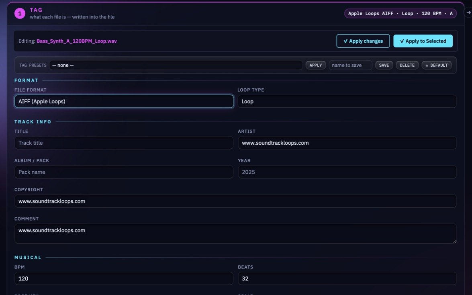
Task: Click Apply to Selected button
Action: coord(423,41)
